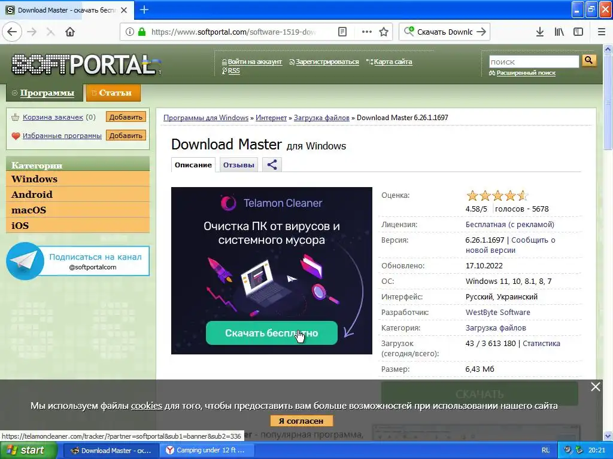Click scrollbar down arrow
Screen dimensions: 613x459
click(x=608, y=436)
